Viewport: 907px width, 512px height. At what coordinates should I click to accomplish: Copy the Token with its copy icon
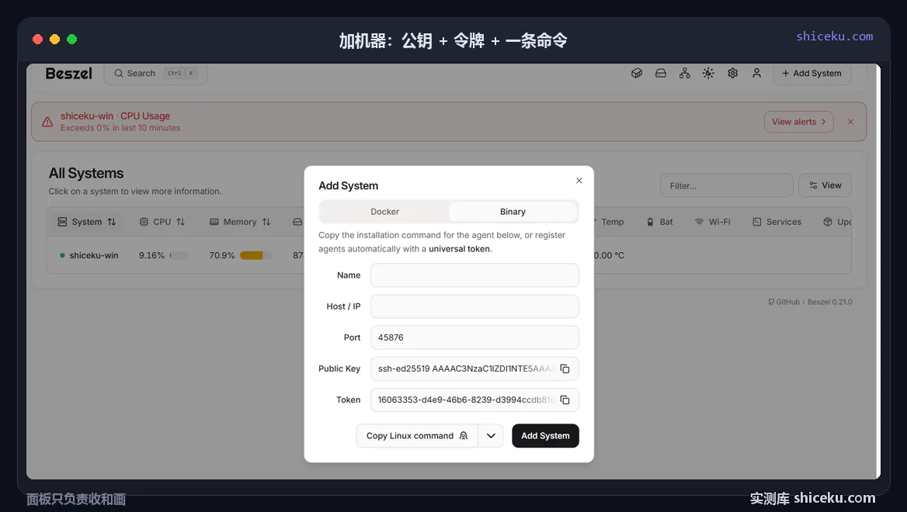565,400
